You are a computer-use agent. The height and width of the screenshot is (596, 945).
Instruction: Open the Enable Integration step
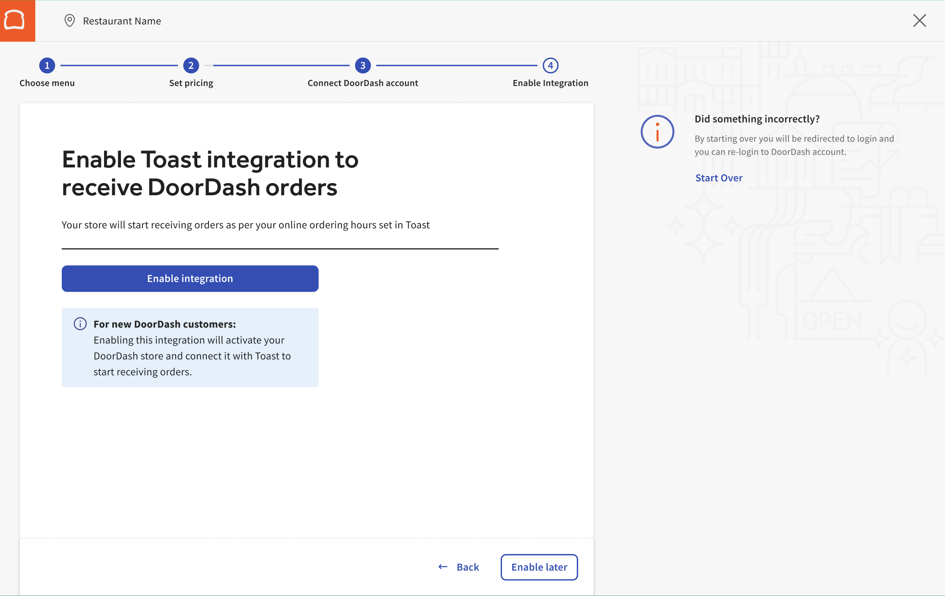click(550, 82)
